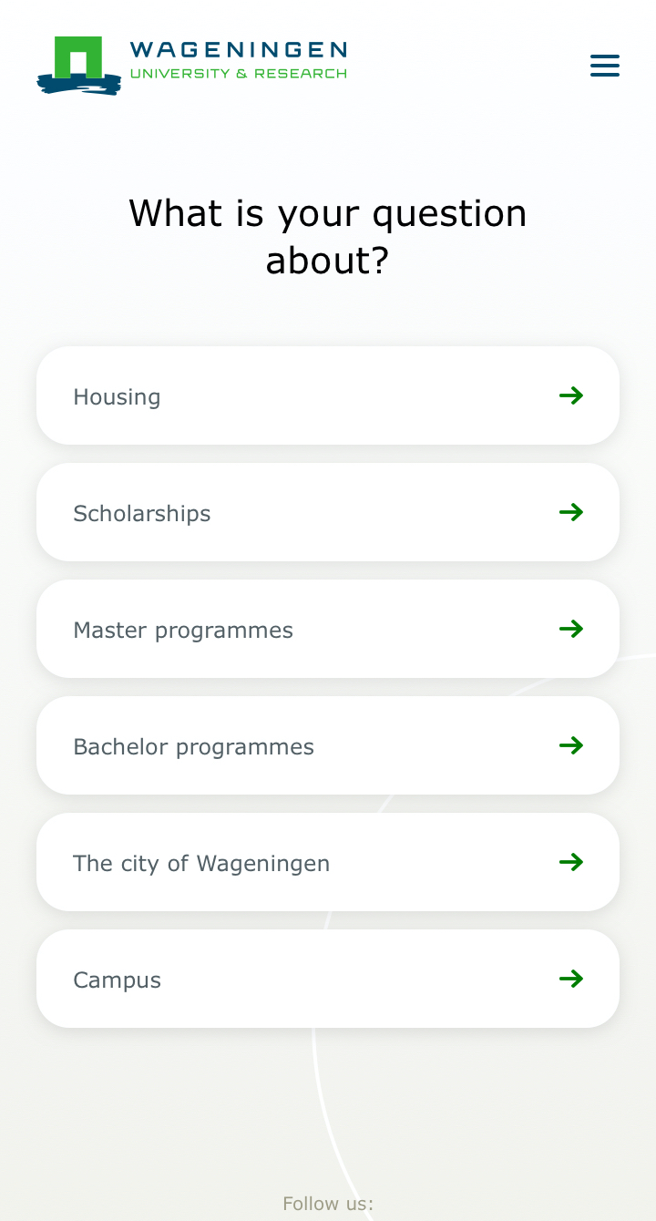656x1221 pixels.
Task: Pick The city of Wageningen option
Action: point(201,864)
